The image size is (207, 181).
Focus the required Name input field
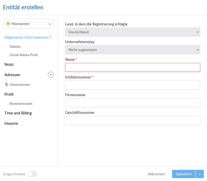click(133, 67)
